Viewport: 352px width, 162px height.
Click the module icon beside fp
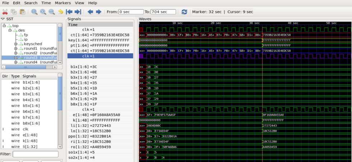[x=21, y=35]
